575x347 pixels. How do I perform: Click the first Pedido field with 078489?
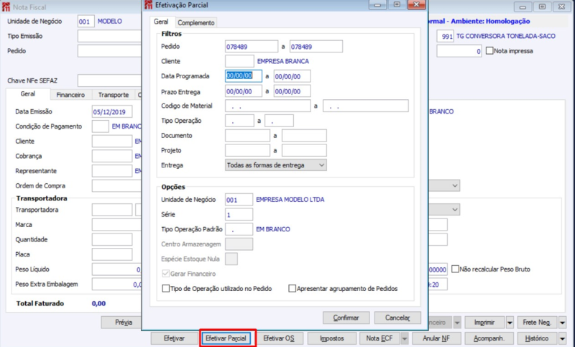tap(252, 47)
